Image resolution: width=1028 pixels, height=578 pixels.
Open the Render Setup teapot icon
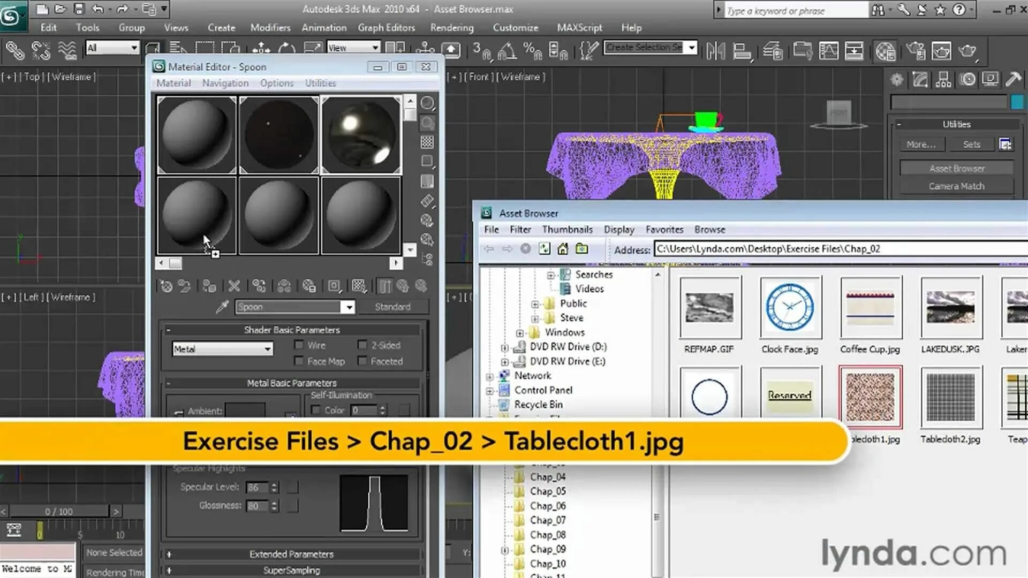click(x=916, y=51)
